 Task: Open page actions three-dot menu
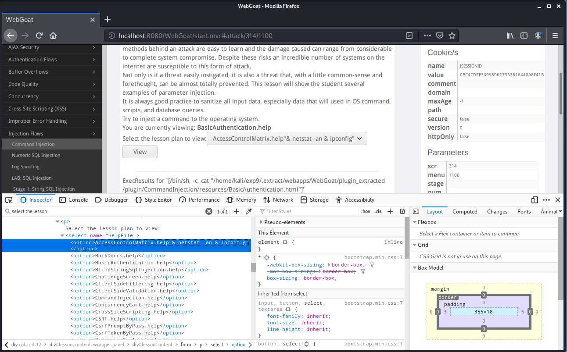click(427, 36)
